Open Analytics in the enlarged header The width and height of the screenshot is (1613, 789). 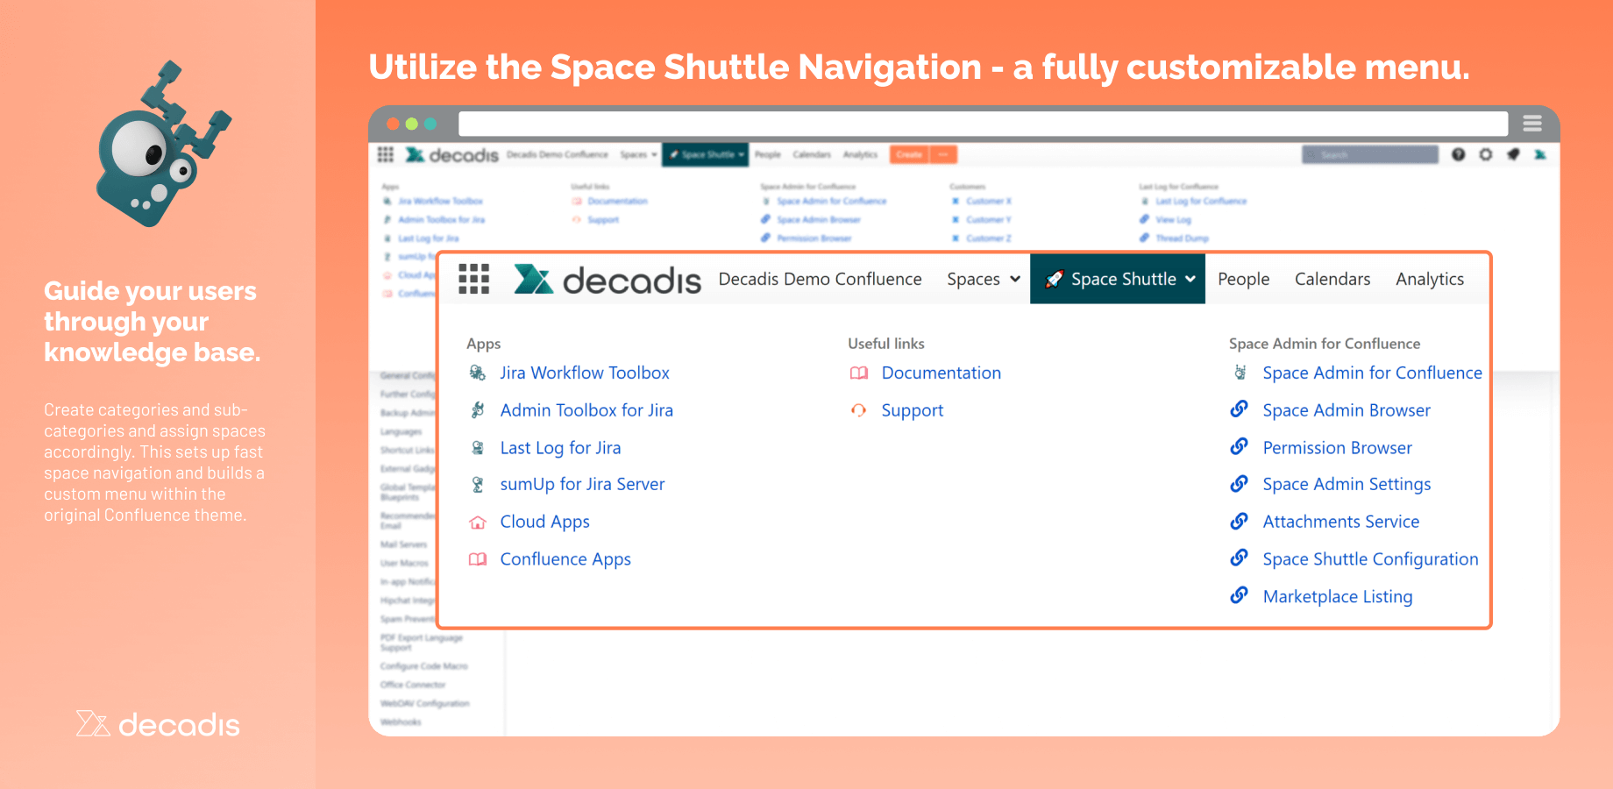1430,279
